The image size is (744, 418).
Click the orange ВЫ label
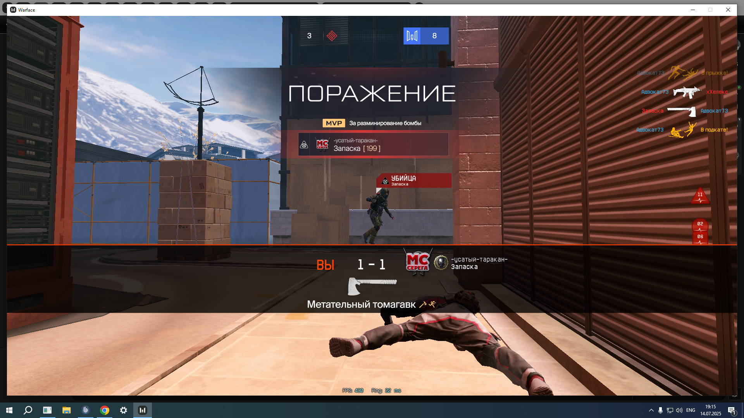point(325,265)
